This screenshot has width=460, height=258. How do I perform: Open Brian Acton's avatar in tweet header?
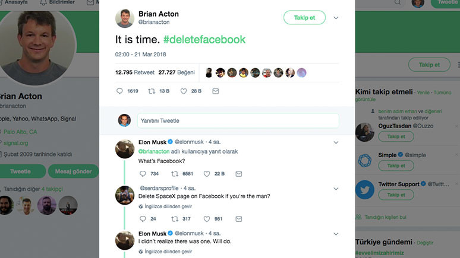[124, 18]
